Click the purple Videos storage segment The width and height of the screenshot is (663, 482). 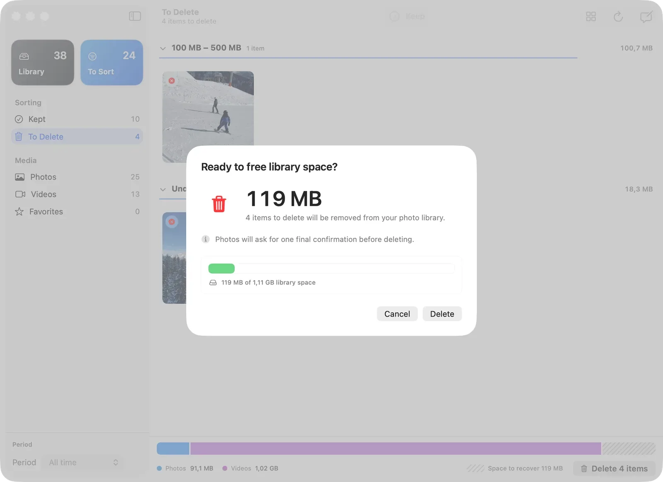(396, 448)
